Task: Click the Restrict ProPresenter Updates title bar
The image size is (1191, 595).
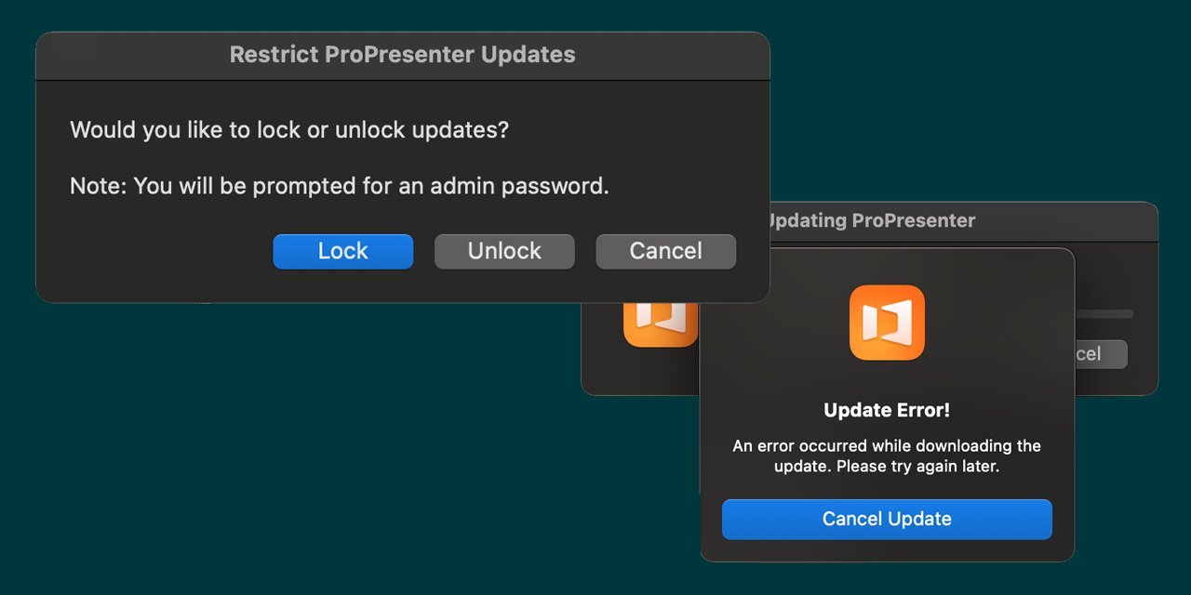Action: (x=402, y=55)
